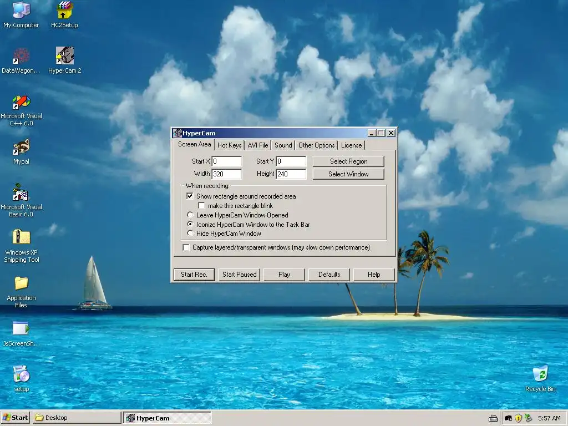Click the black camera tray icon
This screenshot has width=568, height=426.
pos(508,418)
